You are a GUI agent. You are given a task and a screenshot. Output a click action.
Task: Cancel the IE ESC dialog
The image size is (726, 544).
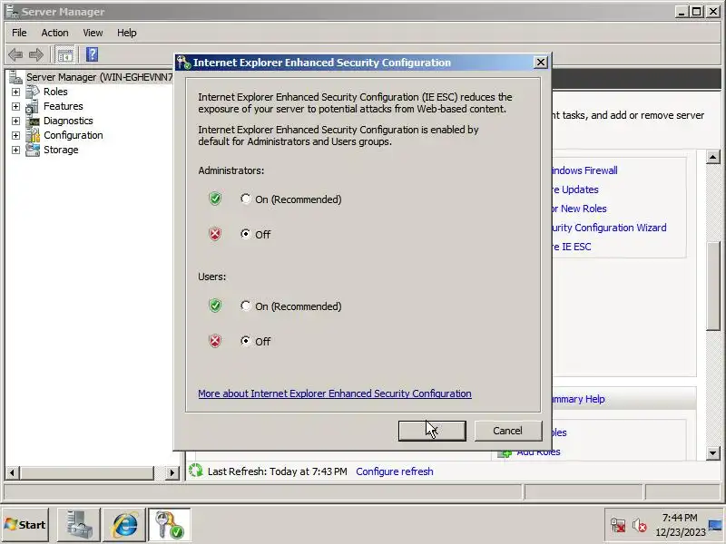pyautogui.click(x=508, y=431)
